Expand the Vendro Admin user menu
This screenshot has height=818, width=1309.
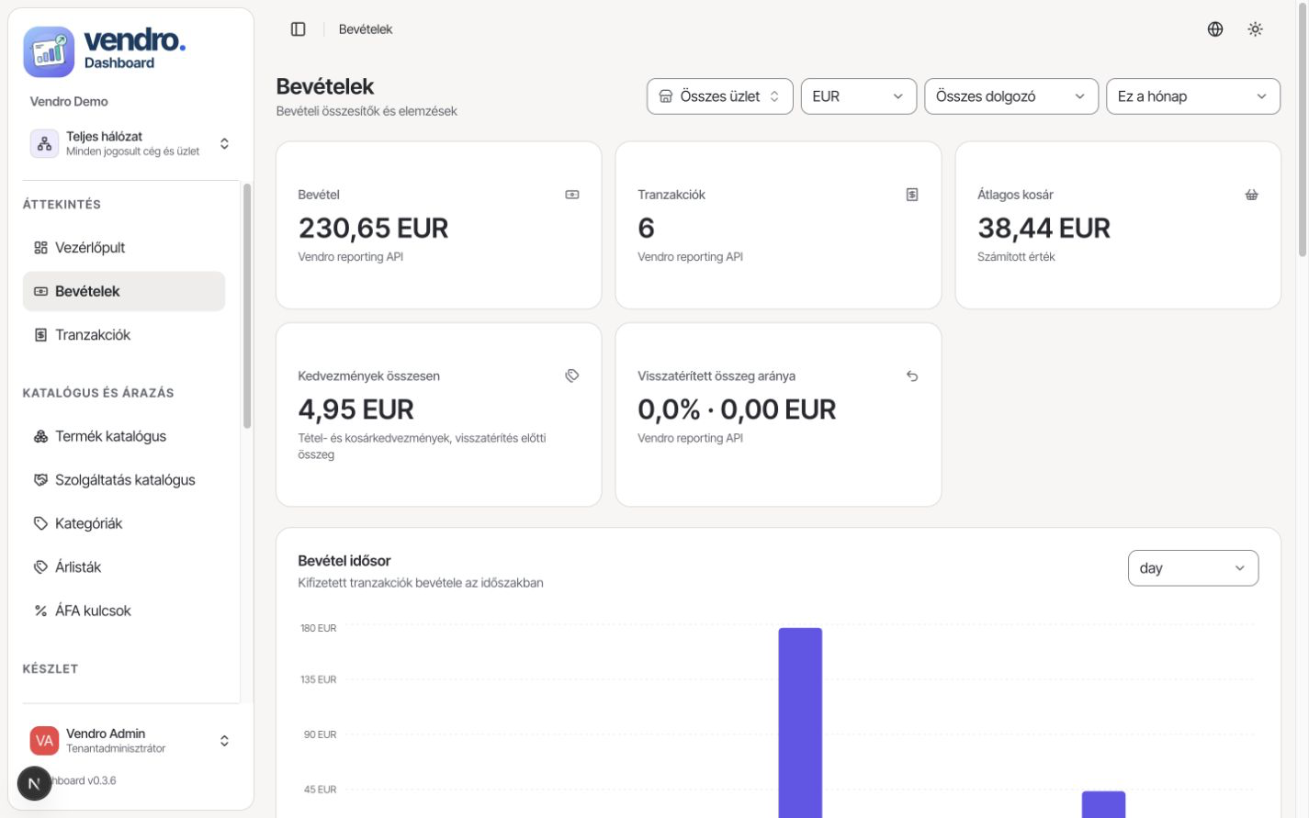tap(131, 741)
